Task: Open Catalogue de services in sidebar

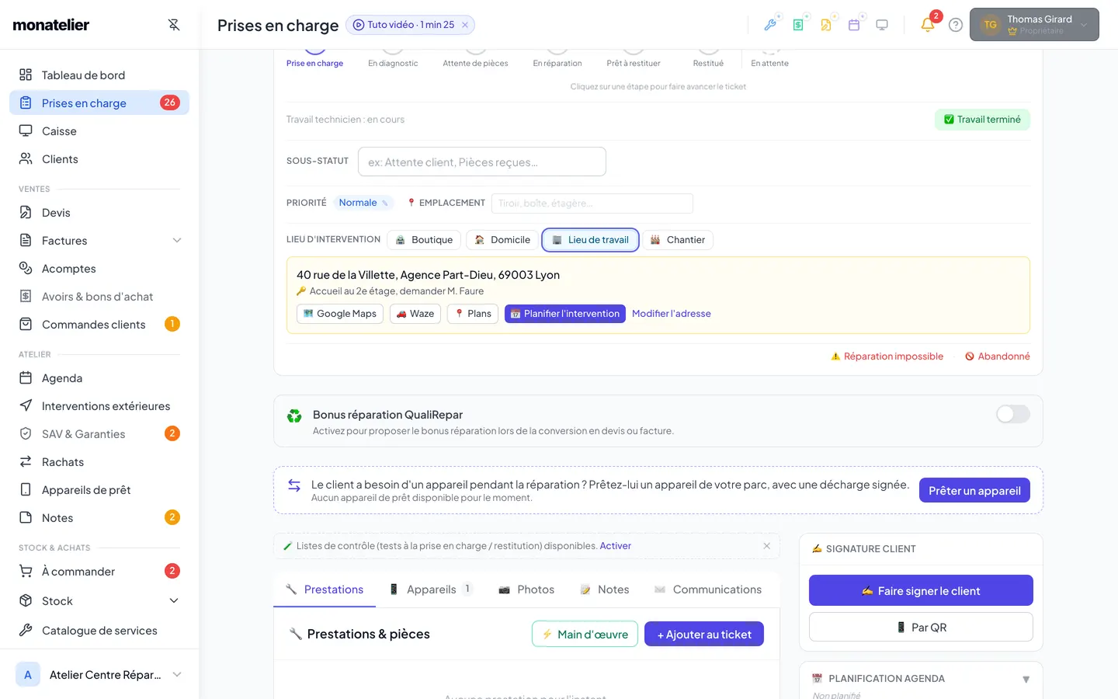Action: (x=99, y=631)
